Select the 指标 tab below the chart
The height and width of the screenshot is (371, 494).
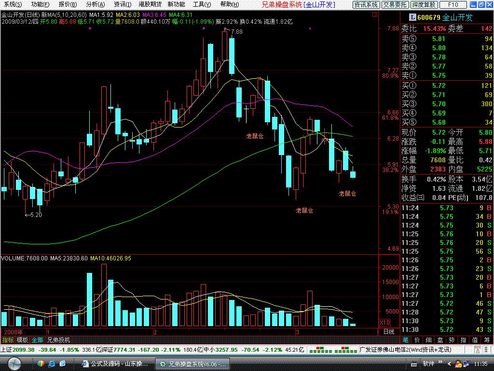[x=8, y=340]
